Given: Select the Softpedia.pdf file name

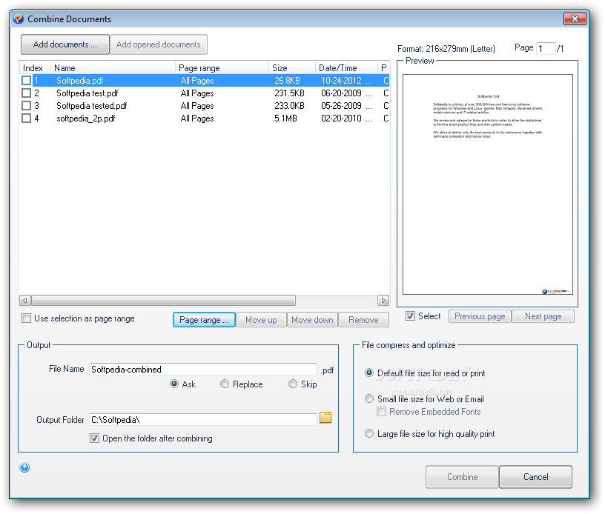Looking at the screenshot, I should coord(80,81).
